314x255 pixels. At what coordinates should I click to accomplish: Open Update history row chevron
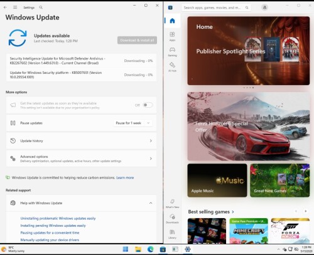tap(151, 141)
